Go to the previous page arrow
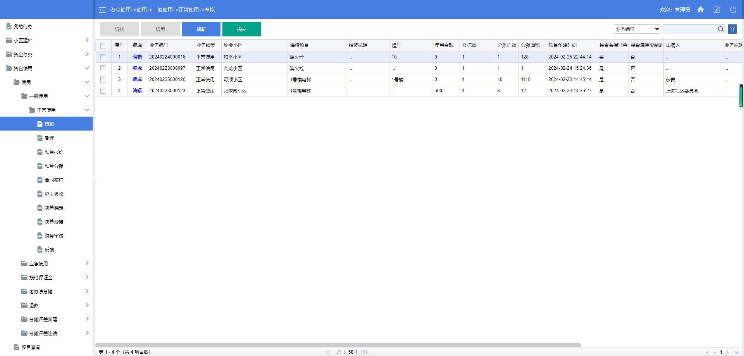744x356 pixels. [x=714, y=352]
